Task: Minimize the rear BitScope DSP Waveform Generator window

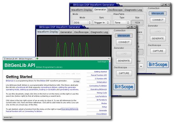Action: (x=162, y=5)
